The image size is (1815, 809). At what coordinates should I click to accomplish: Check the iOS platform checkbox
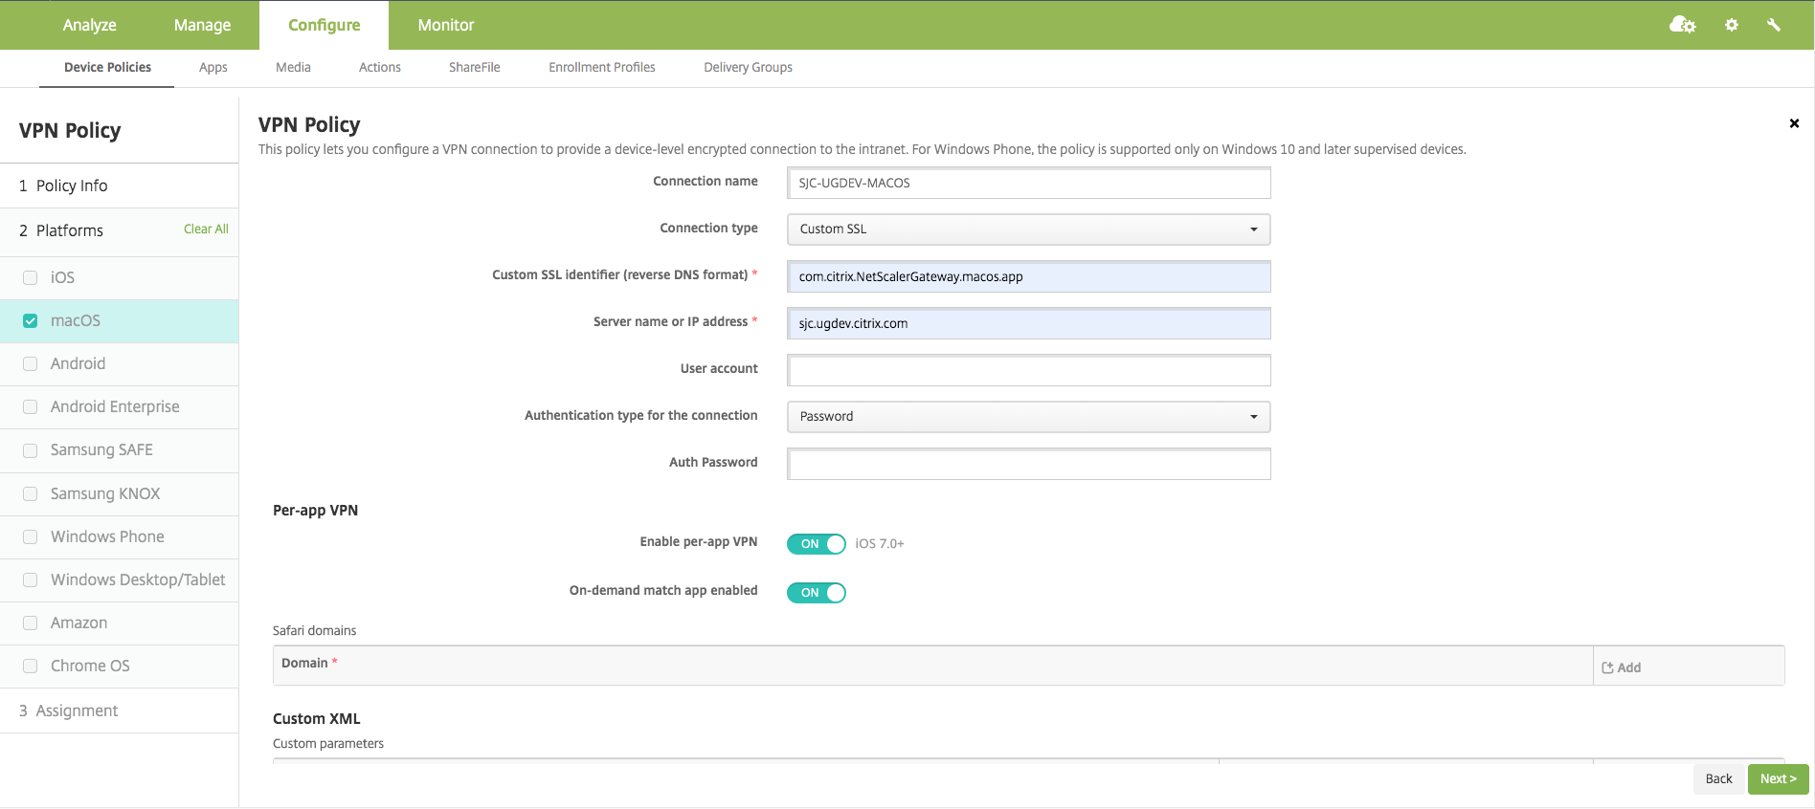pyautogui.click(x=31, y=278)
